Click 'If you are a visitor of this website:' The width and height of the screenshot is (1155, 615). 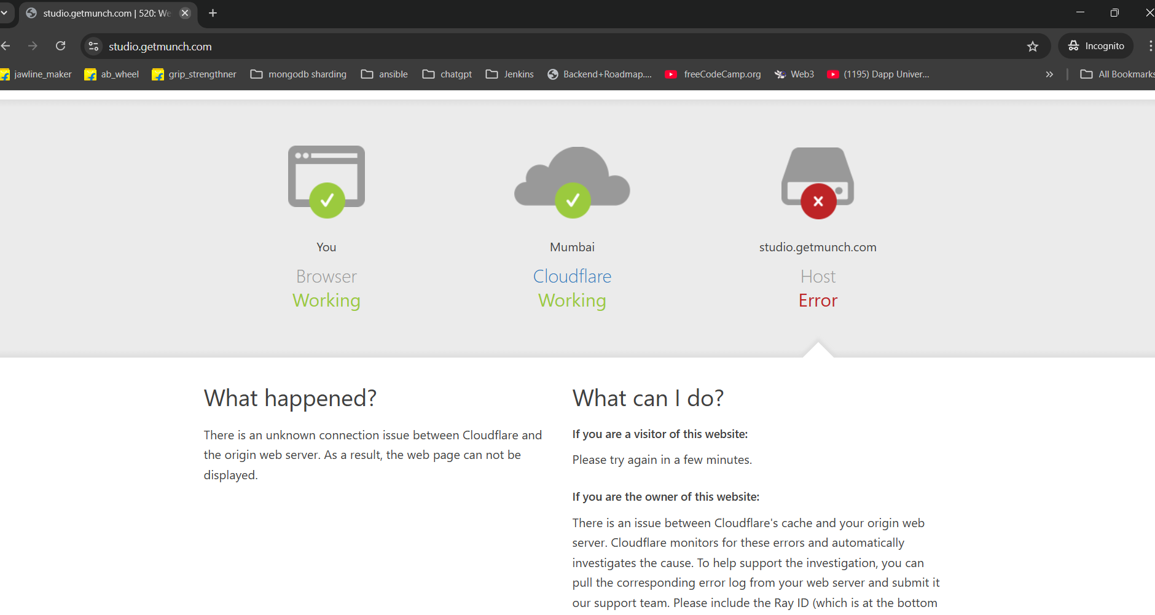(x=660, y=434)
